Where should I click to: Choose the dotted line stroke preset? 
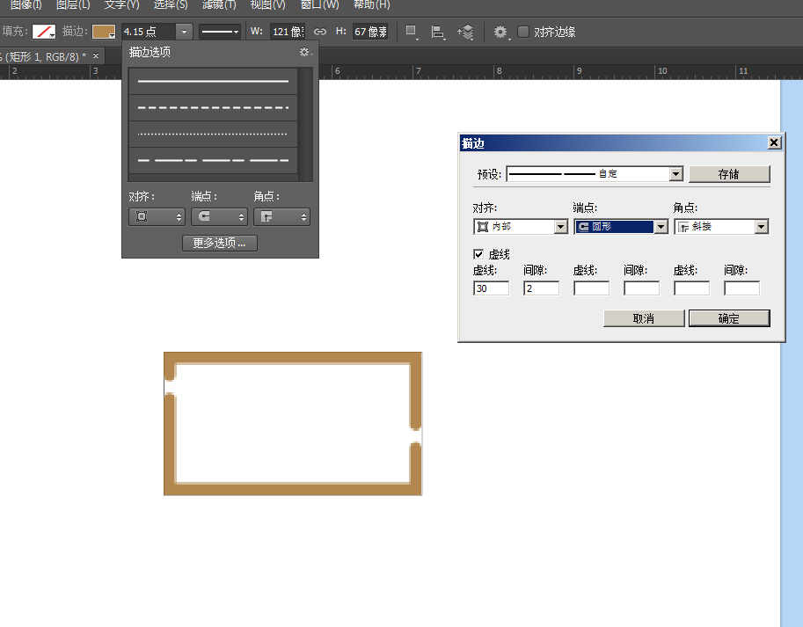point(213,134)
